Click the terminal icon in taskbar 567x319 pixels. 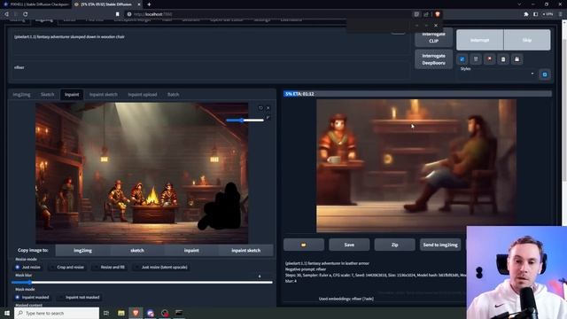(x=179, y=313)
